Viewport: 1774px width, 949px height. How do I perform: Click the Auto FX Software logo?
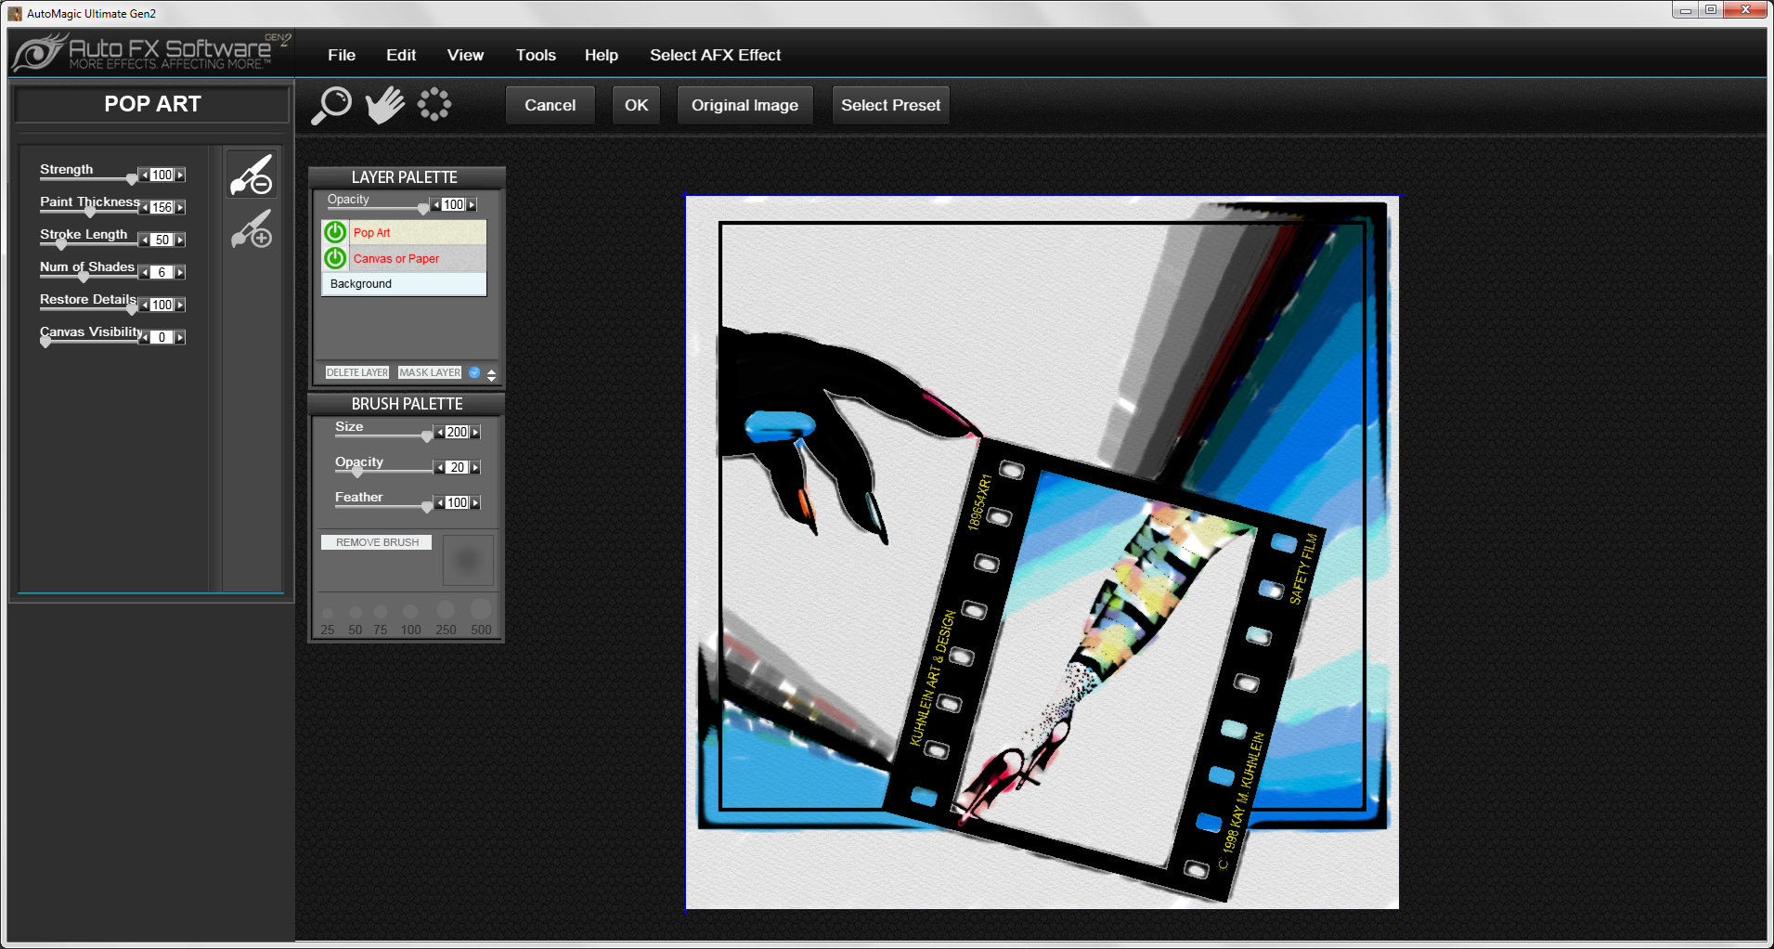(x=151, y=52)
